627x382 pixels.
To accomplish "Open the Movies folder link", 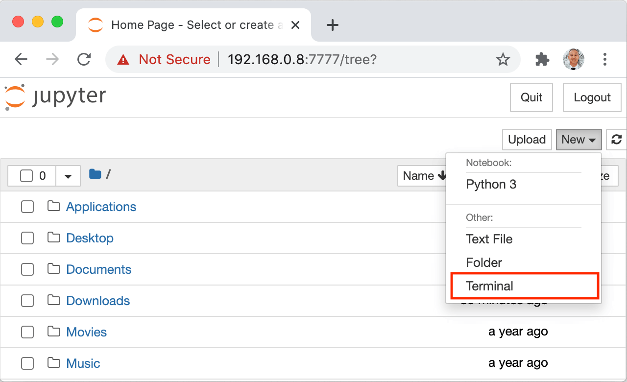I will click(86, 332).
